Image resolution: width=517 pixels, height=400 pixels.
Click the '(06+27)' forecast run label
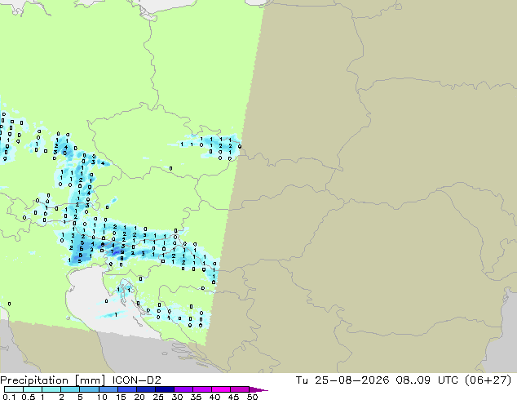[x=488, y=380]
